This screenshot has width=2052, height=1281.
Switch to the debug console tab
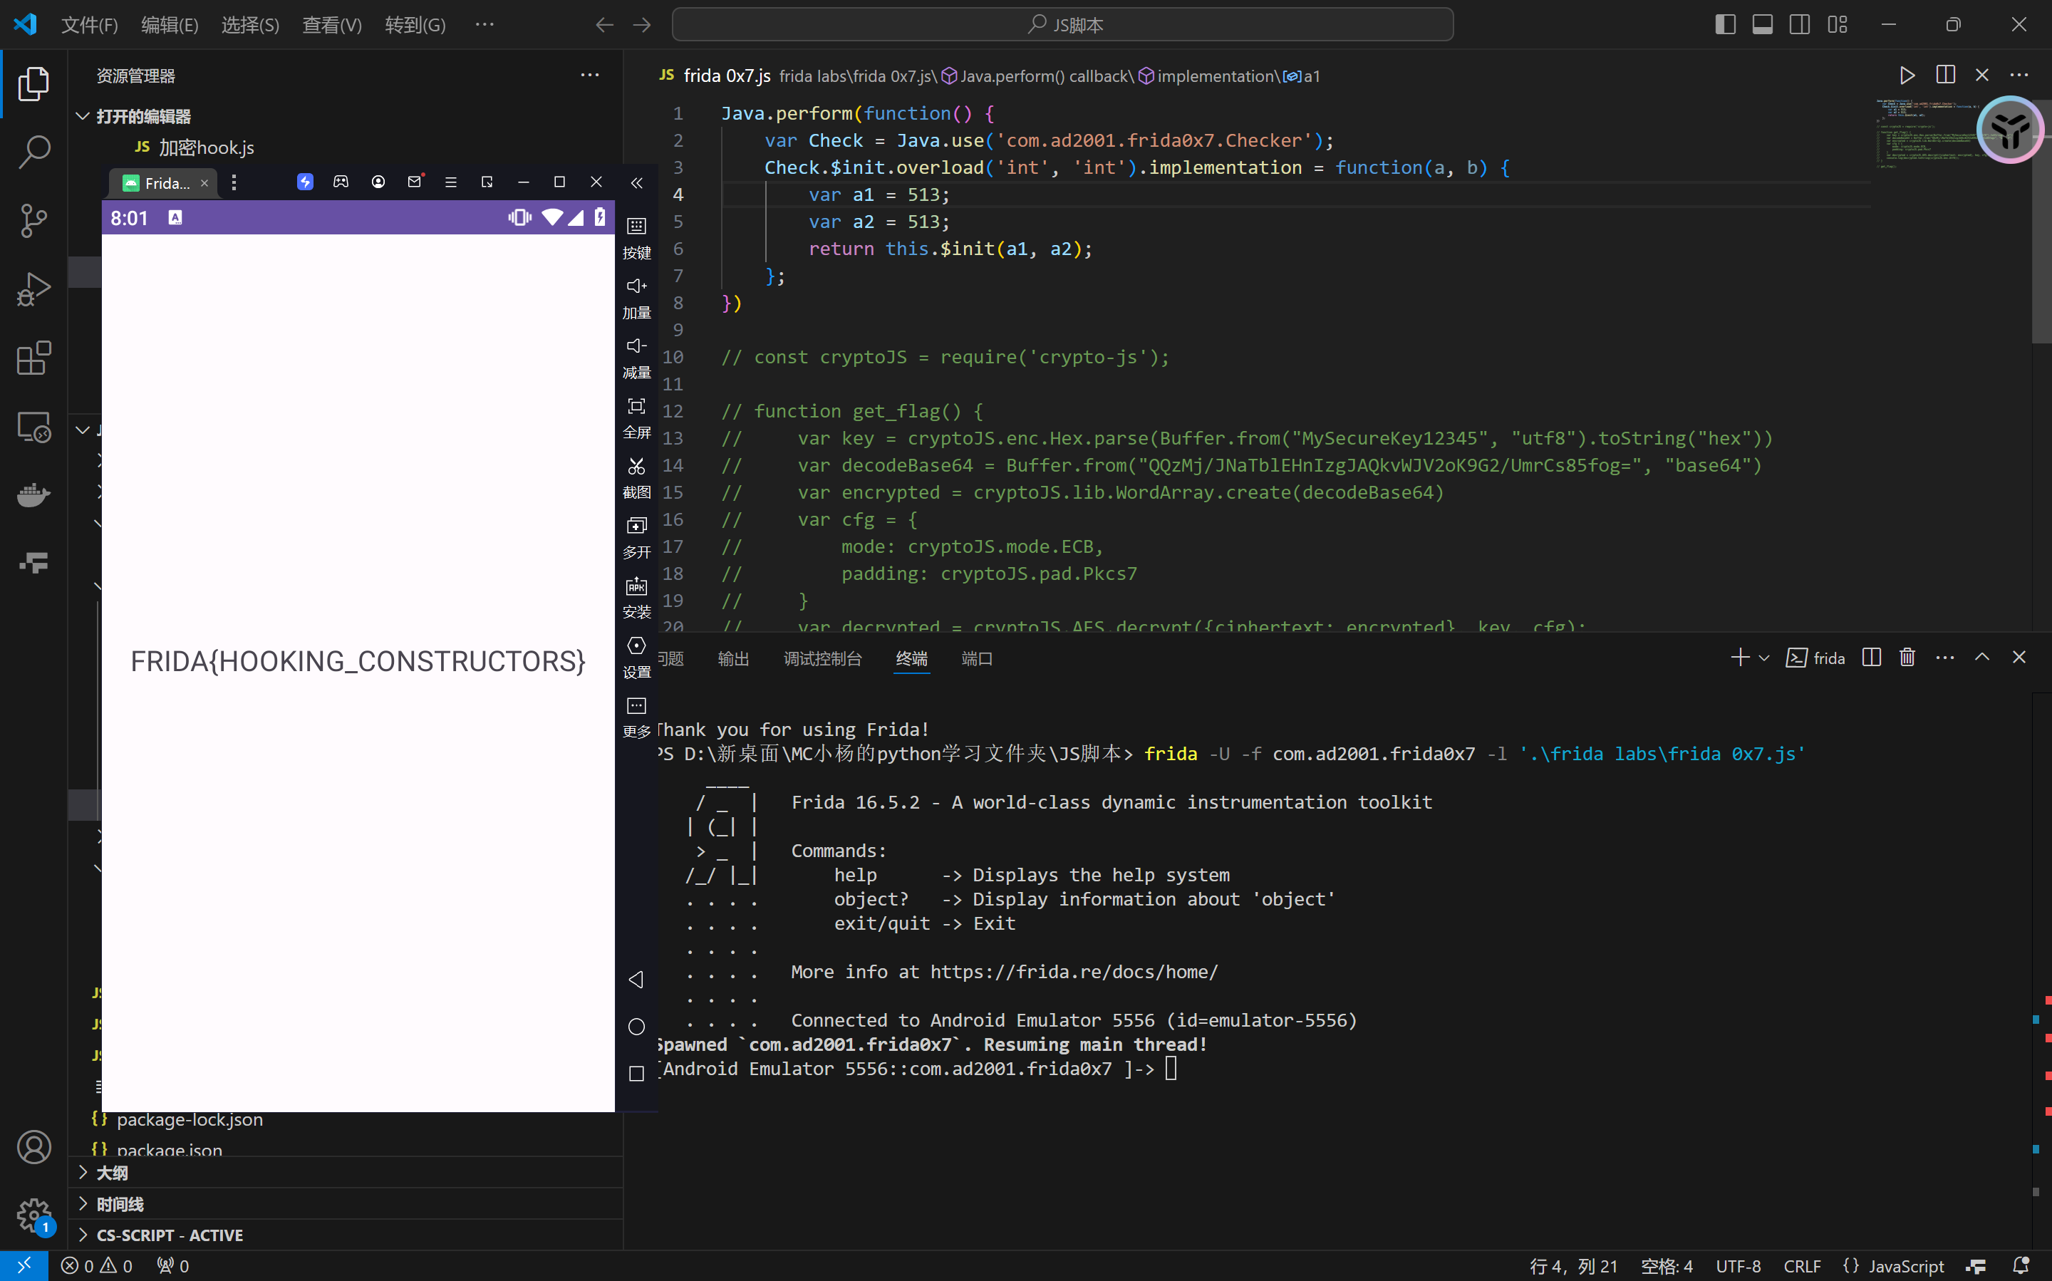pos(822,658)
